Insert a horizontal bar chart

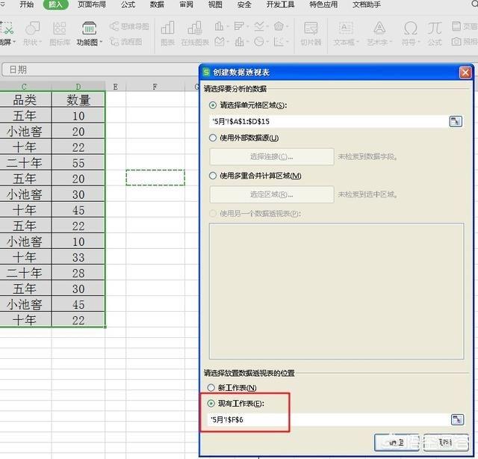point(239,26)
